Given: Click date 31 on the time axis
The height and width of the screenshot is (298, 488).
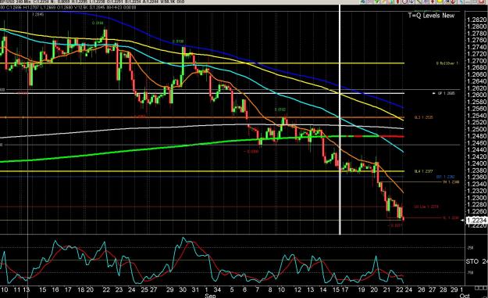Looking at the screenshot, I should point(195,289).
